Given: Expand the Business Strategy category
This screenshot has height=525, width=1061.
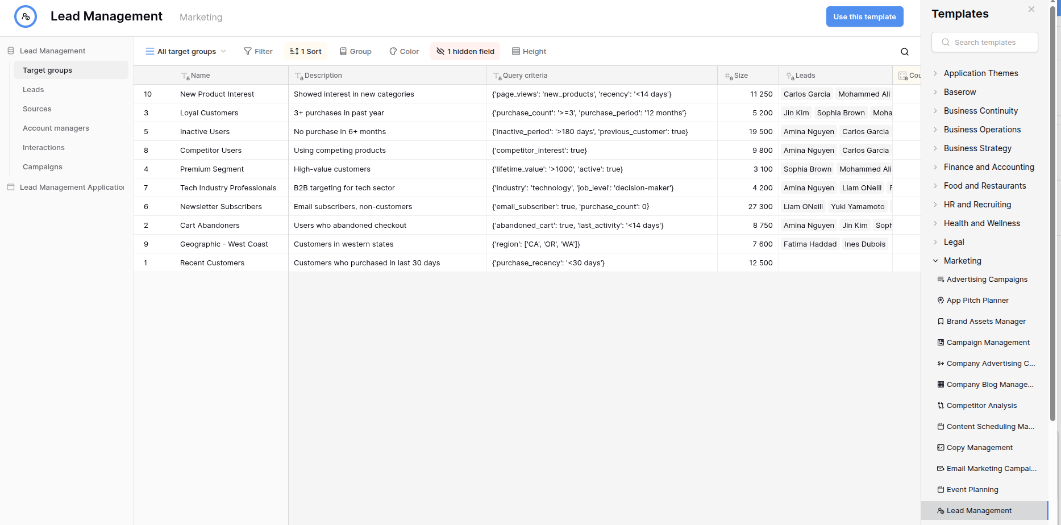Looking at the screenshot, I should [977, 148].
